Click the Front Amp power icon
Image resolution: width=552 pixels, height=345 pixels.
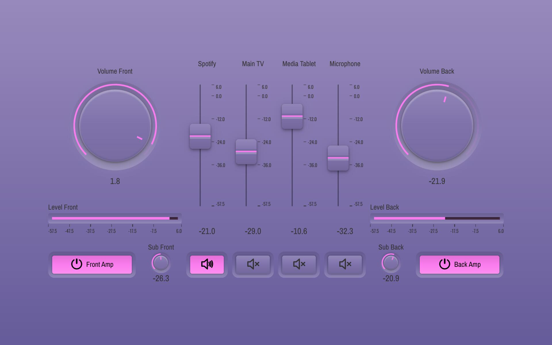pyautogui.click(x=77, y=264)
